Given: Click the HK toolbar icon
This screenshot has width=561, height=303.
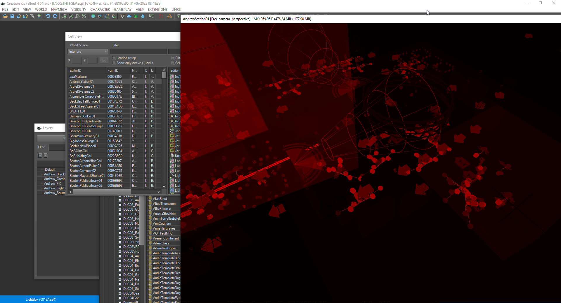Looking at the screenshot, I should pyautogui.click(x=107, y=16).
